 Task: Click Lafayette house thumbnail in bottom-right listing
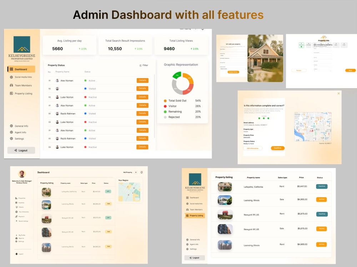pos(225,187)
